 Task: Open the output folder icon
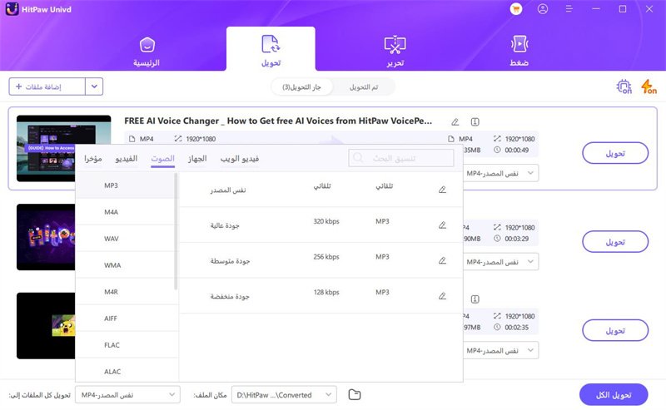(x=355, y=394)
